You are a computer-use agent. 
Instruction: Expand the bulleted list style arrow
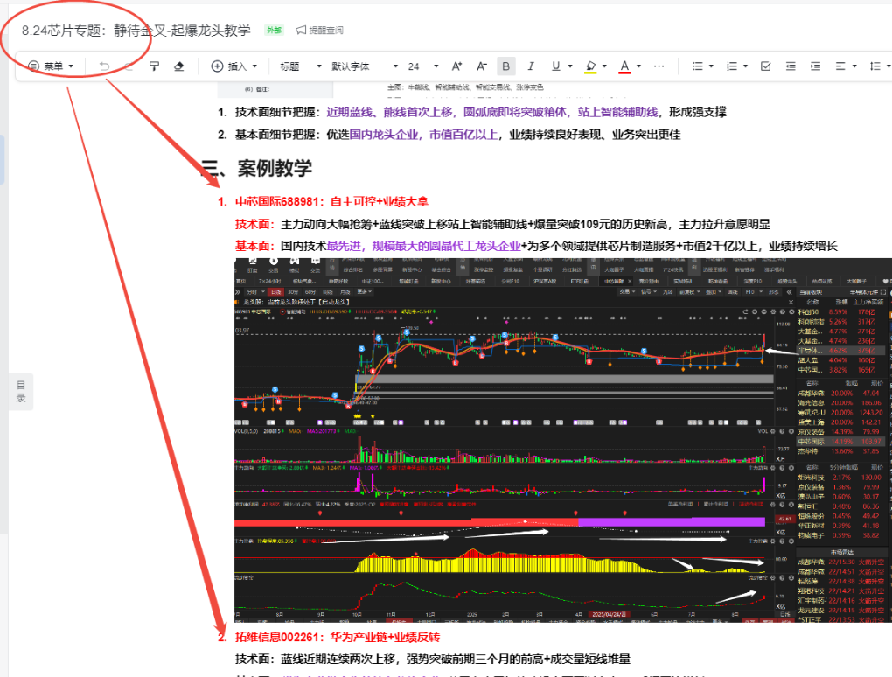(x=711, y=66)
